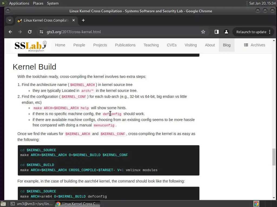Viewport: 277px width, 207px height.
Task: Open the Teaching nav link
Action: coord(151,45)
